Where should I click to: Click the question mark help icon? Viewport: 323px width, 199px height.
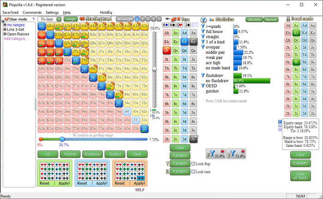(x=34, y=19)
